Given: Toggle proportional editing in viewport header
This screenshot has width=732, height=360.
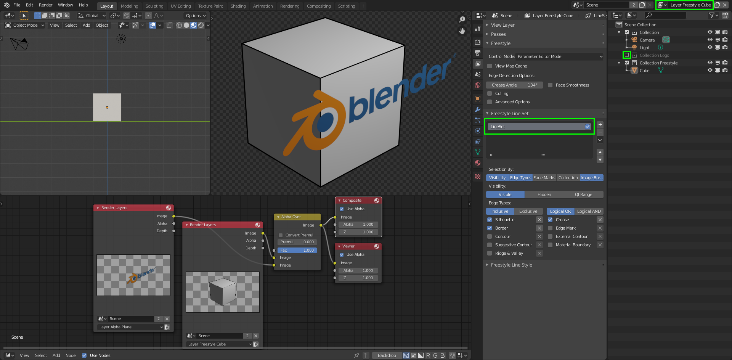Looking at the screenshot, I should tap(148, 16).
